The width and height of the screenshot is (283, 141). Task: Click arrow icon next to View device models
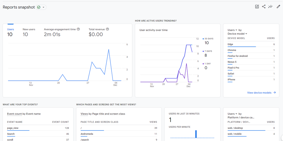(x=275, y=93)
